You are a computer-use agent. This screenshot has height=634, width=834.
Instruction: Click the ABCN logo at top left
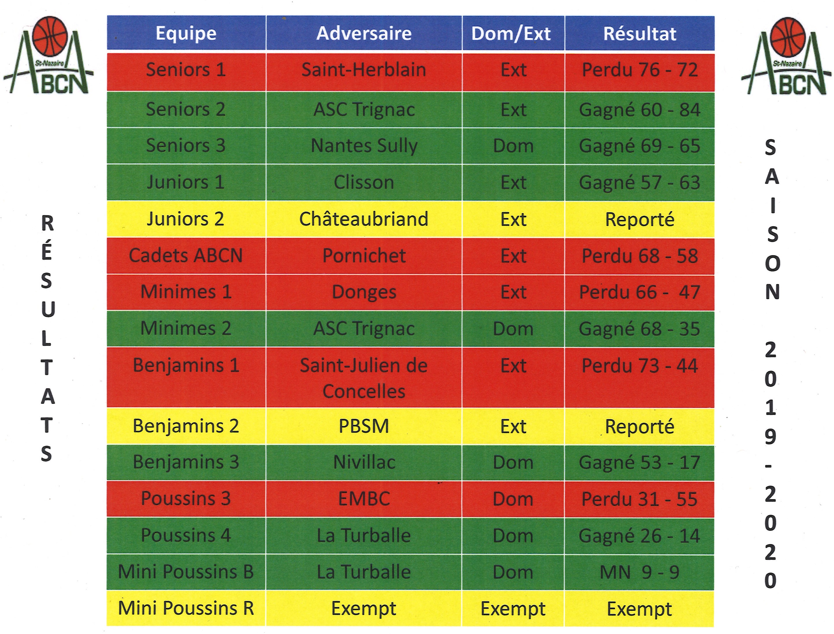tap(49, 57)
